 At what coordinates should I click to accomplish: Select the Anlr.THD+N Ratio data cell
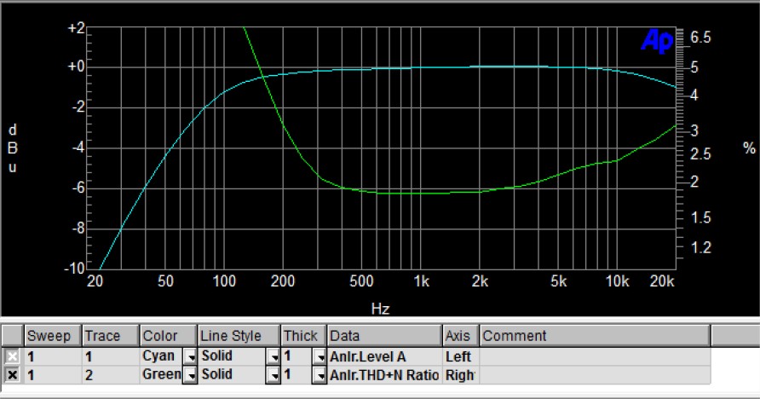[384, 374]
